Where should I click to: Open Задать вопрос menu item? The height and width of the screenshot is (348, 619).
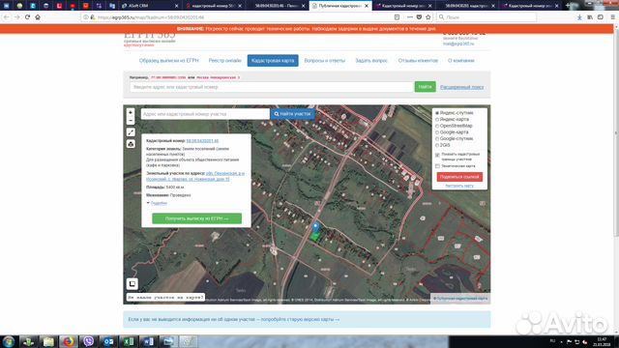371,61
